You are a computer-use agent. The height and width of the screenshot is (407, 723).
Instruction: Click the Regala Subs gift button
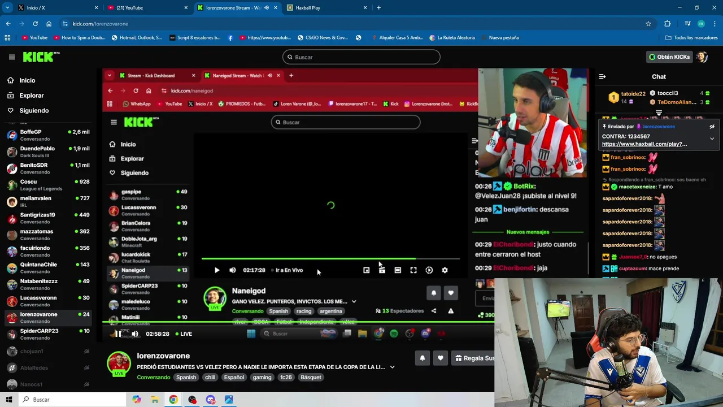474,358
